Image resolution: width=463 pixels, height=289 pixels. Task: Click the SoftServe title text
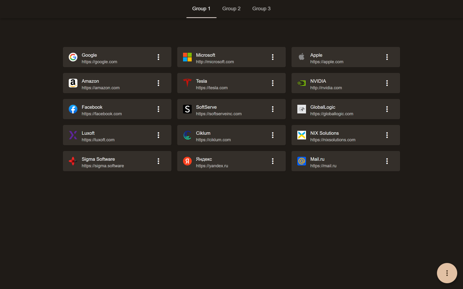click(x=206, y=107)
